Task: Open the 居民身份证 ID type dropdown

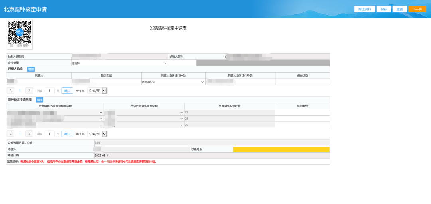Action: [x=173, y=82]
